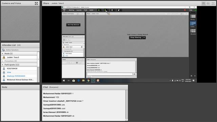217x122 pixels.
Task: Open File Explorer in shared taskbar
Action: coord(83,81)
